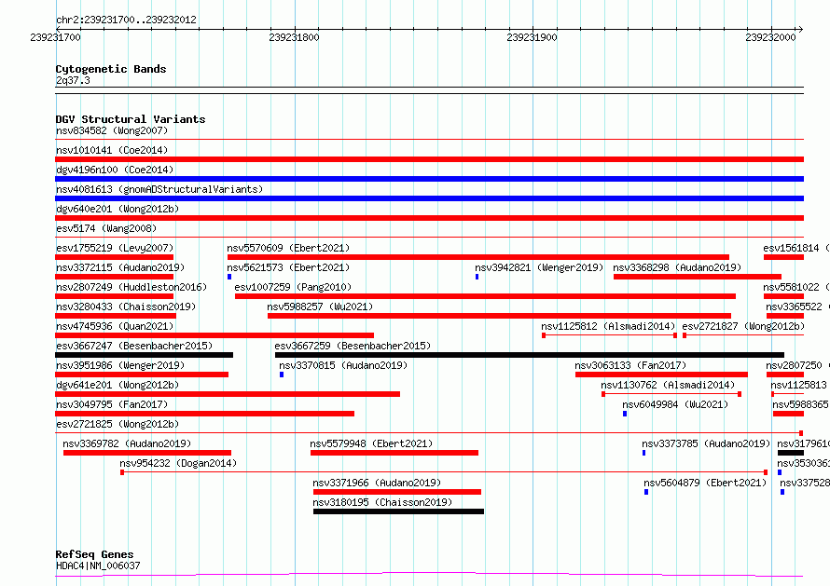830x586 pixels.
Task: Open nsv3049795 (Fan2017) label
Action: [x=112, y=404]
